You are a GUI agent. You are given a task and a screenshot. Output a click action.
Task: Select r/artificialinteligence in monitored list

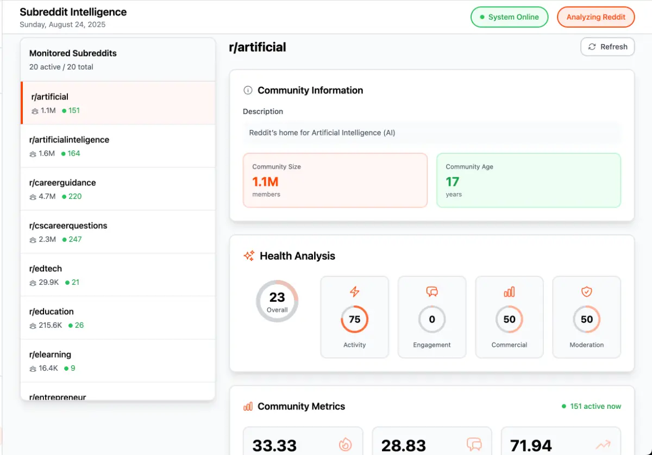coord(118,146)
